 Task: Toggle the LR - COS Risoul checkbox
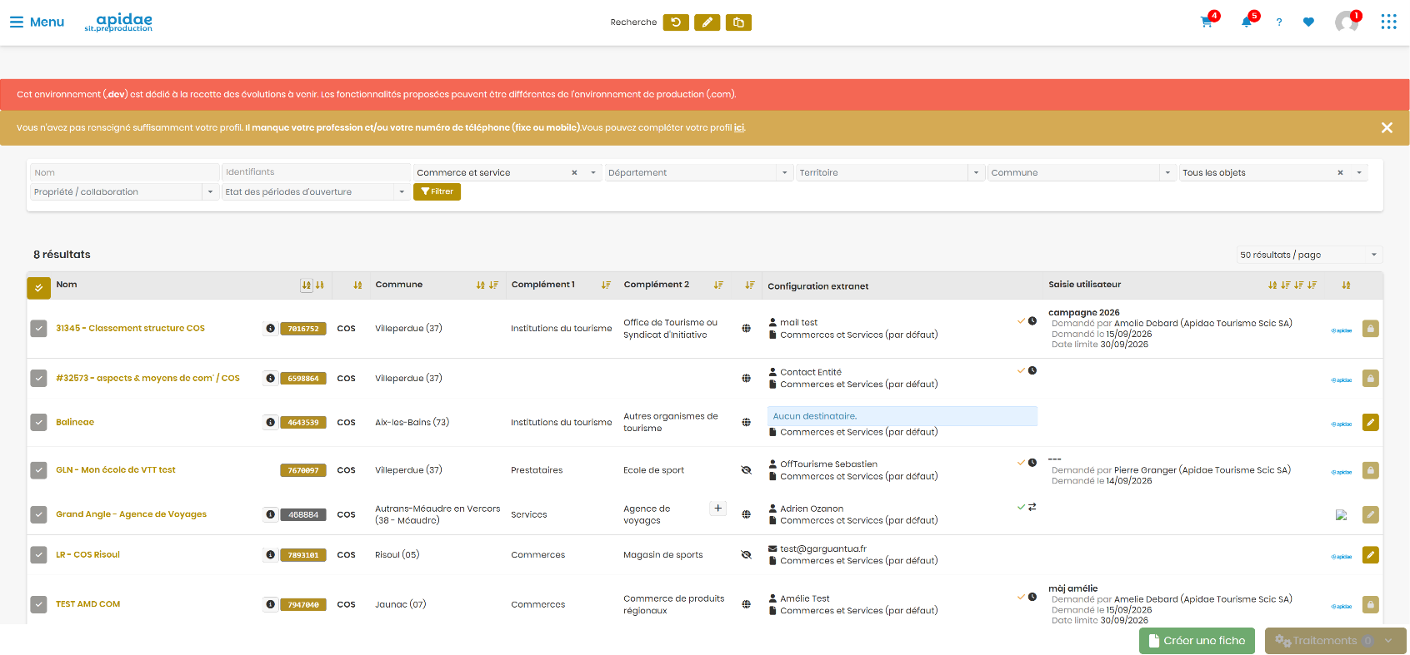pyautogui.click(x=39, y=555)
